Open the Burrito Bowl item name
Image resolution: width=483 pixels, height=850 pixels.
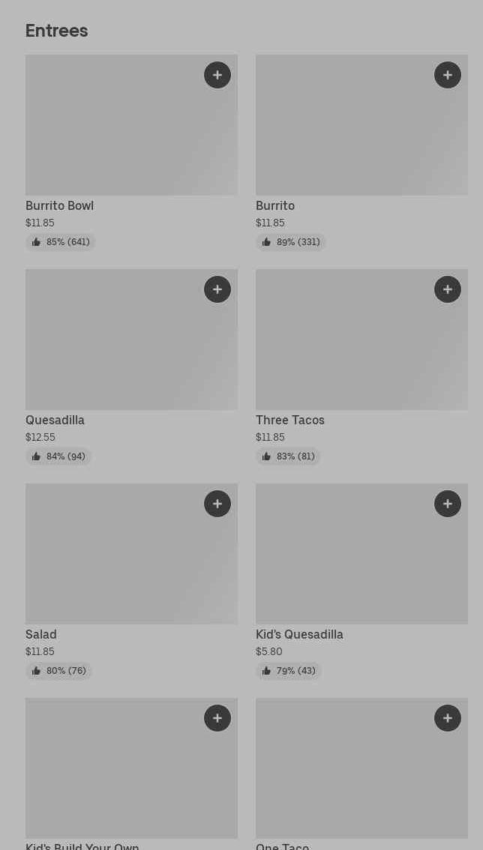(x=59, y=206)
